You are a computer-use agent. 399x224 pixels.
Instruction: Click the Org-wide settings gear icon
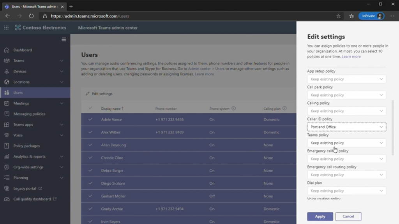7,167
